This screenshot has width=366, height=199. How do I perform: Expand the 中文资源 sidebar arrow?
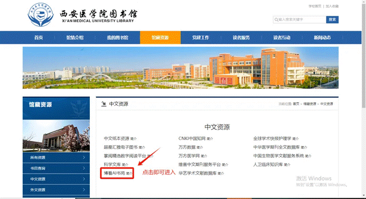tap(84, 179)
